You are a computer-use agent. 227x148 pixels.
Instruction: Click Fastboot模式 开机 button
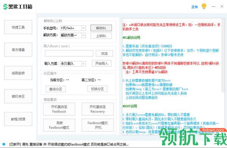(x=98, y=125)
